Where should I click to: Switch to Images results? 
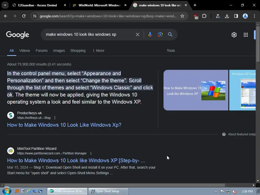coord(59,51)
